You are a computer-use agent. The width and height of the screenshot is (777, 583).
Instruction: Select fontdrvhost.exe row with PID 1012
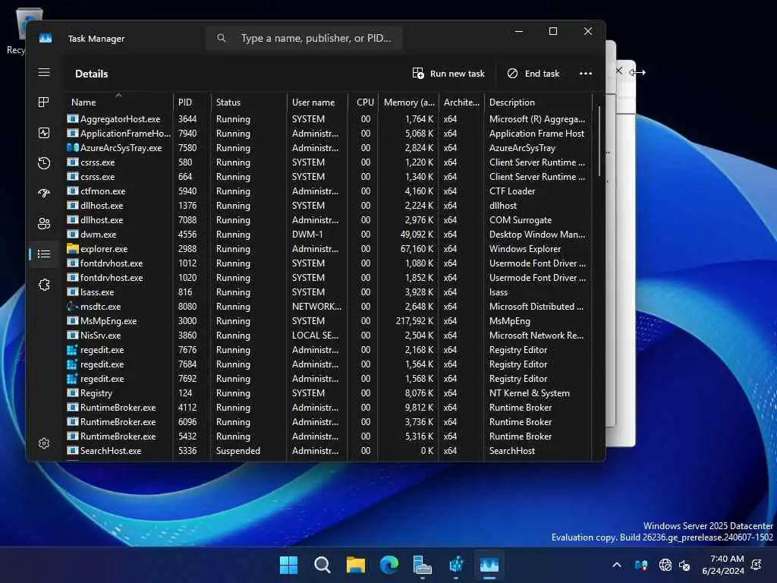328,263
